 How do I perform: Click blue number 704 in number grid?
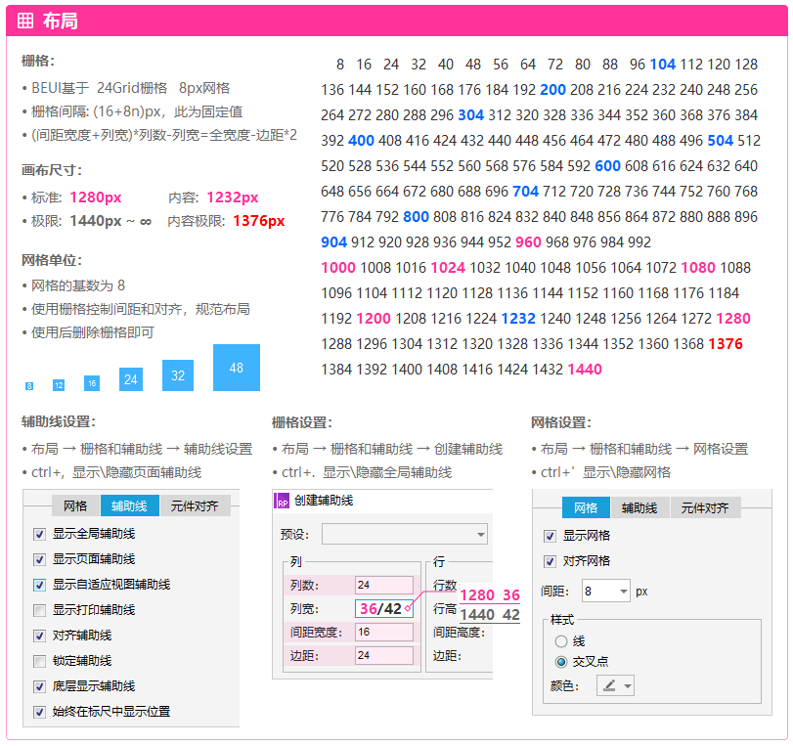525,192
